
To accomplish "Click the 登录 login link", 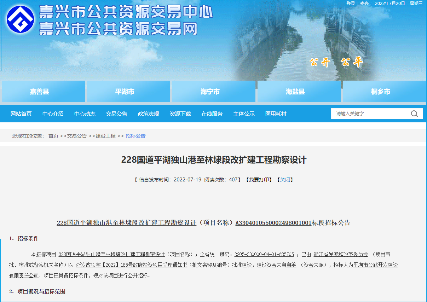I will tap(351, 4).
